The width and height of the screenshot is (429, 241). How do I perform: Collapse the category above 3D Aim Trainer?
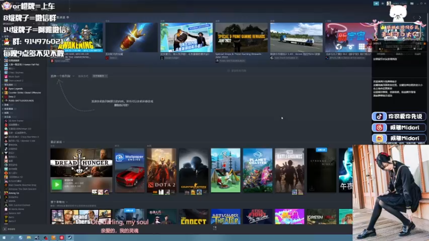pyautogui.click(x=3, y=117)
